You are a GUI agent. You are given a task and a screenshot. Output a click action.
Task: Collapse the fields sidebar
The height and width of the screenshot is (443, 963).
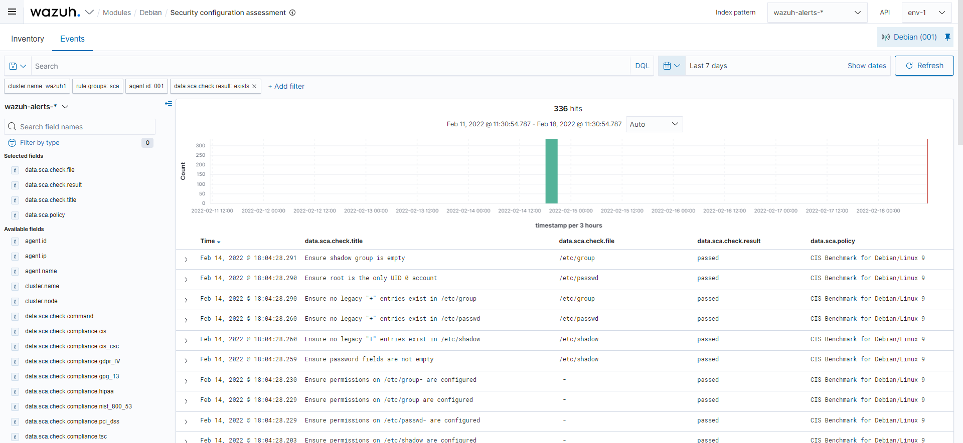click(169, 104)
